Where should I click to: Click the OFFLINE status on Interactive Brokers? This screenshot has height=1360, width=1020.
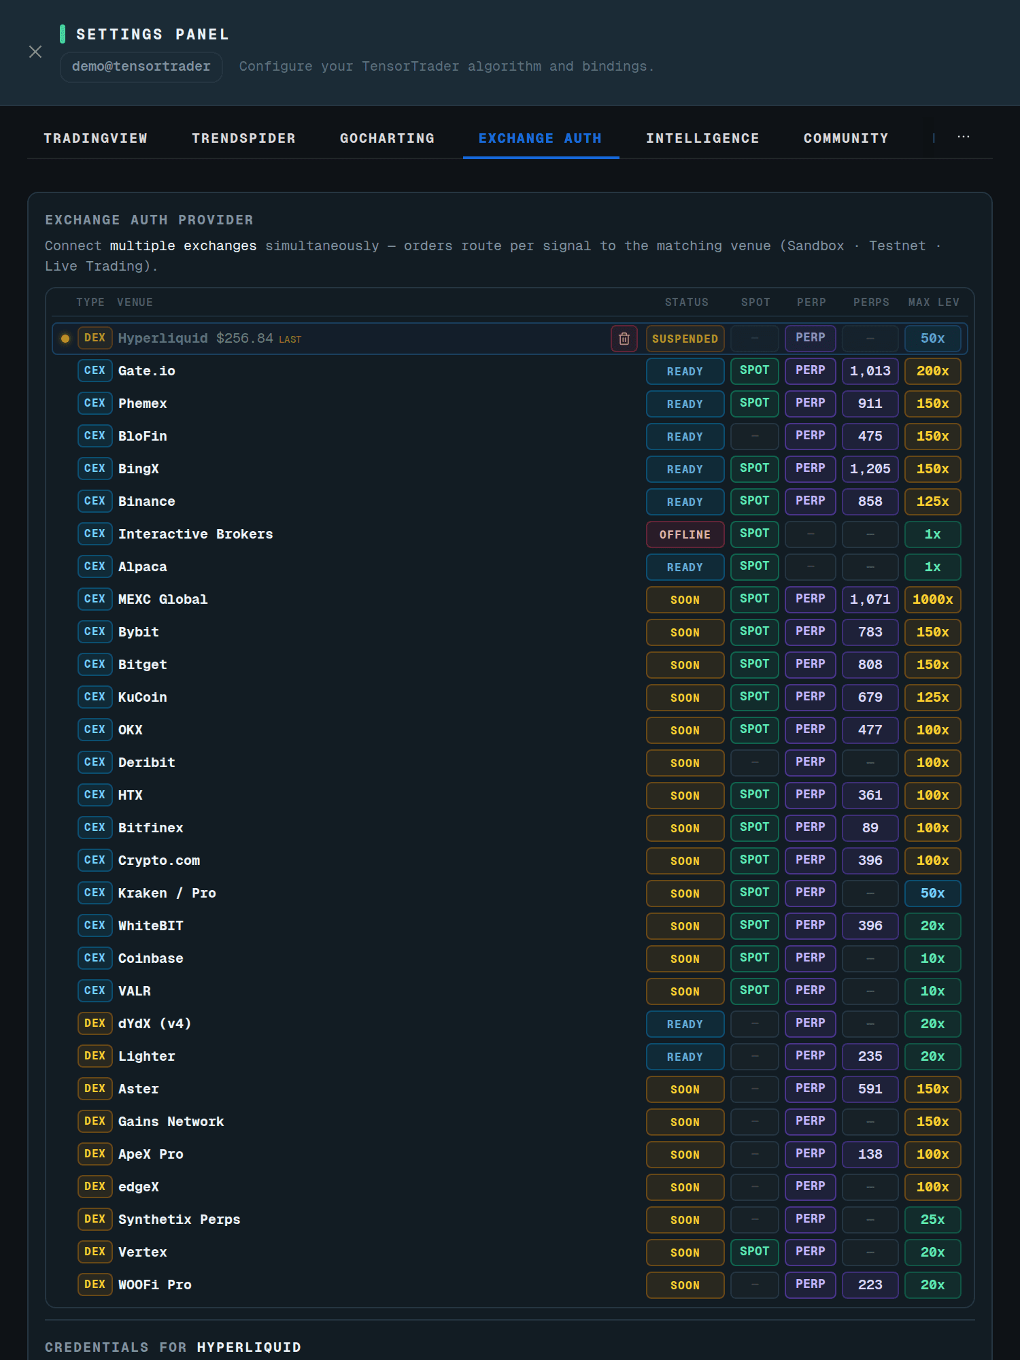click(x=685, y=534)
